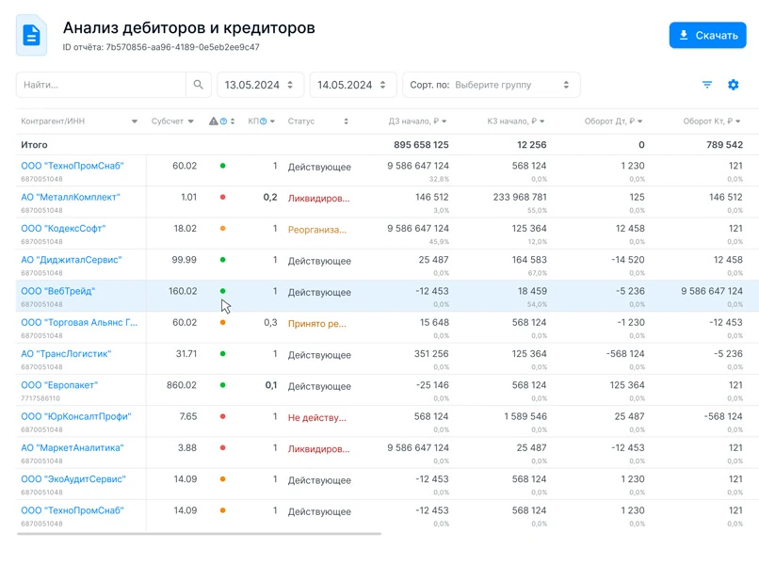Open sort dropdown on ДЗ начало column
Image resolution: width=759 pixels, height=565 pixels.
pos(445,122)
